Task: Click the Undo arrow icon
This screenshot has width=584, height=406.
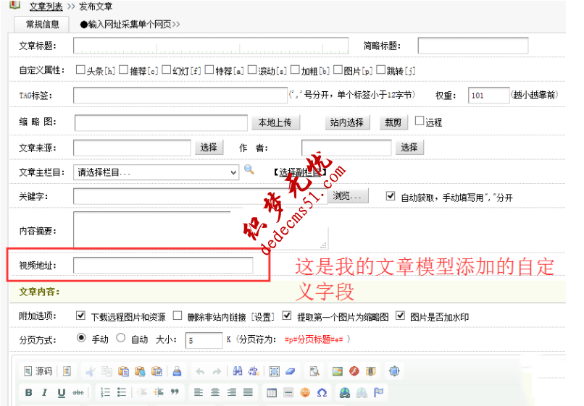Action: [x=201, y=371]
